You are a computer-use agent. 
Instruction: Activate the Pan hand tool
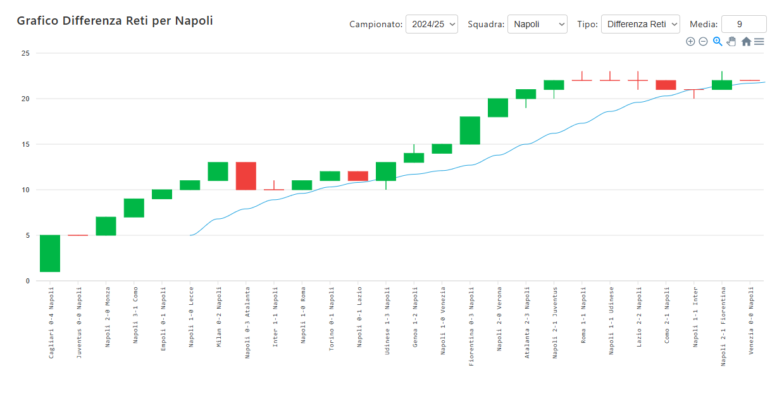tap(731, 41)
